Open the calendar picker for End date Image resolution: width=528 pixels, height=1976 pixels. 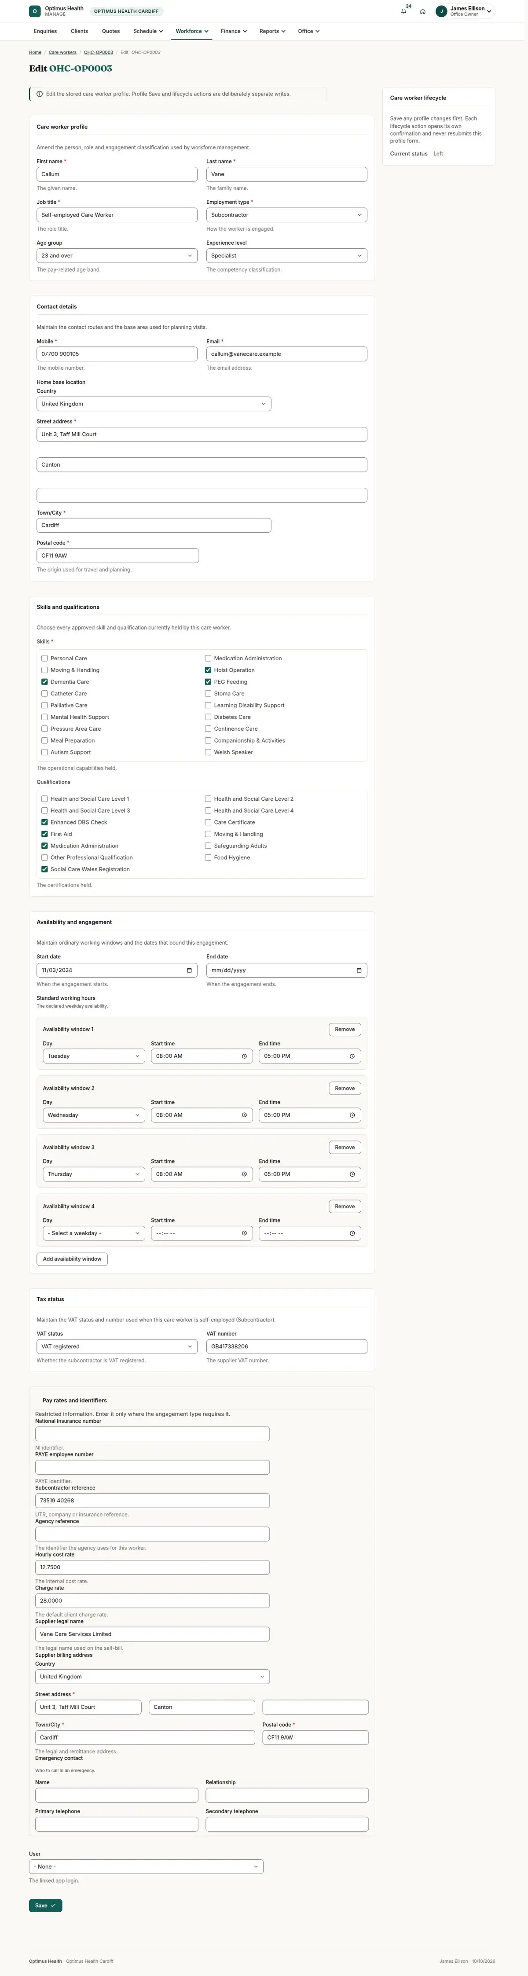(359, 970)
